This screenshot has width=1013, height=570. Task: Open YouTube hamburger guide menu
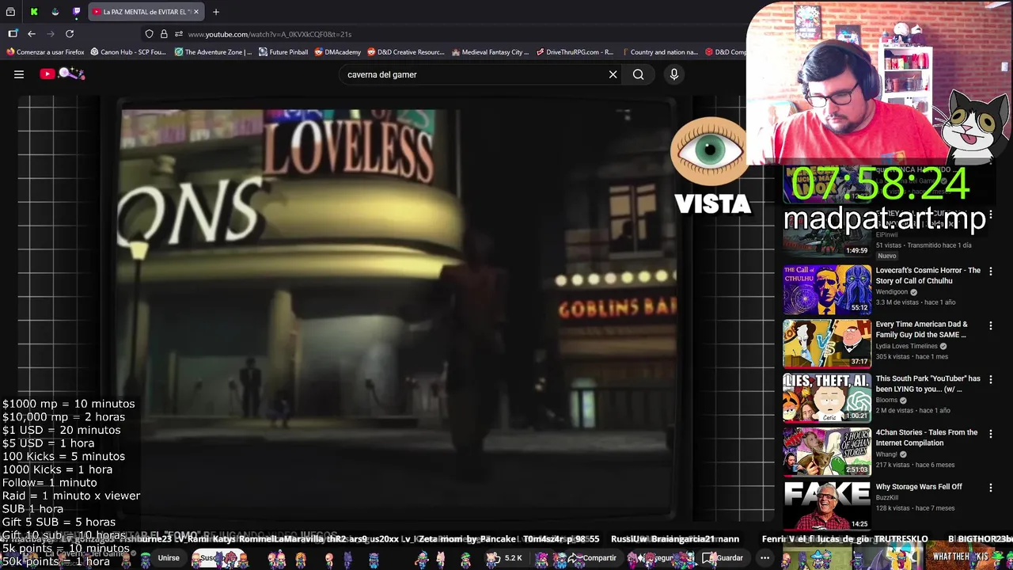[x=19, y=74]
